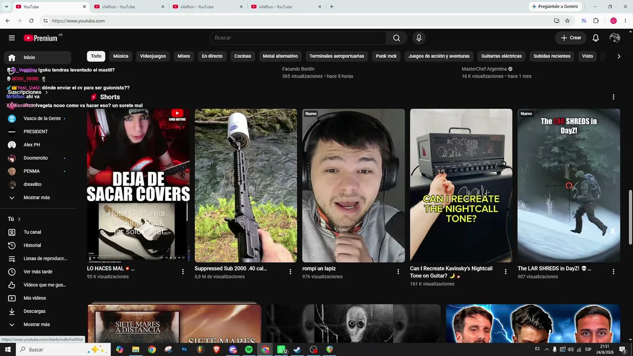Select the 'Punk rock' filter chip
The width and height of the screenshot is (633, 356).
tap(386, 56)
